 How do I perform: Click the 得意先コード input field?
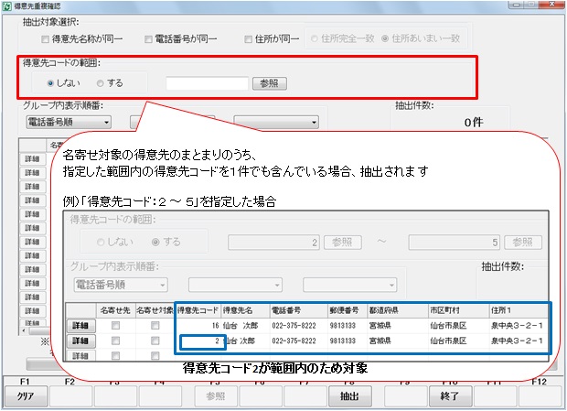pos(205,83)
